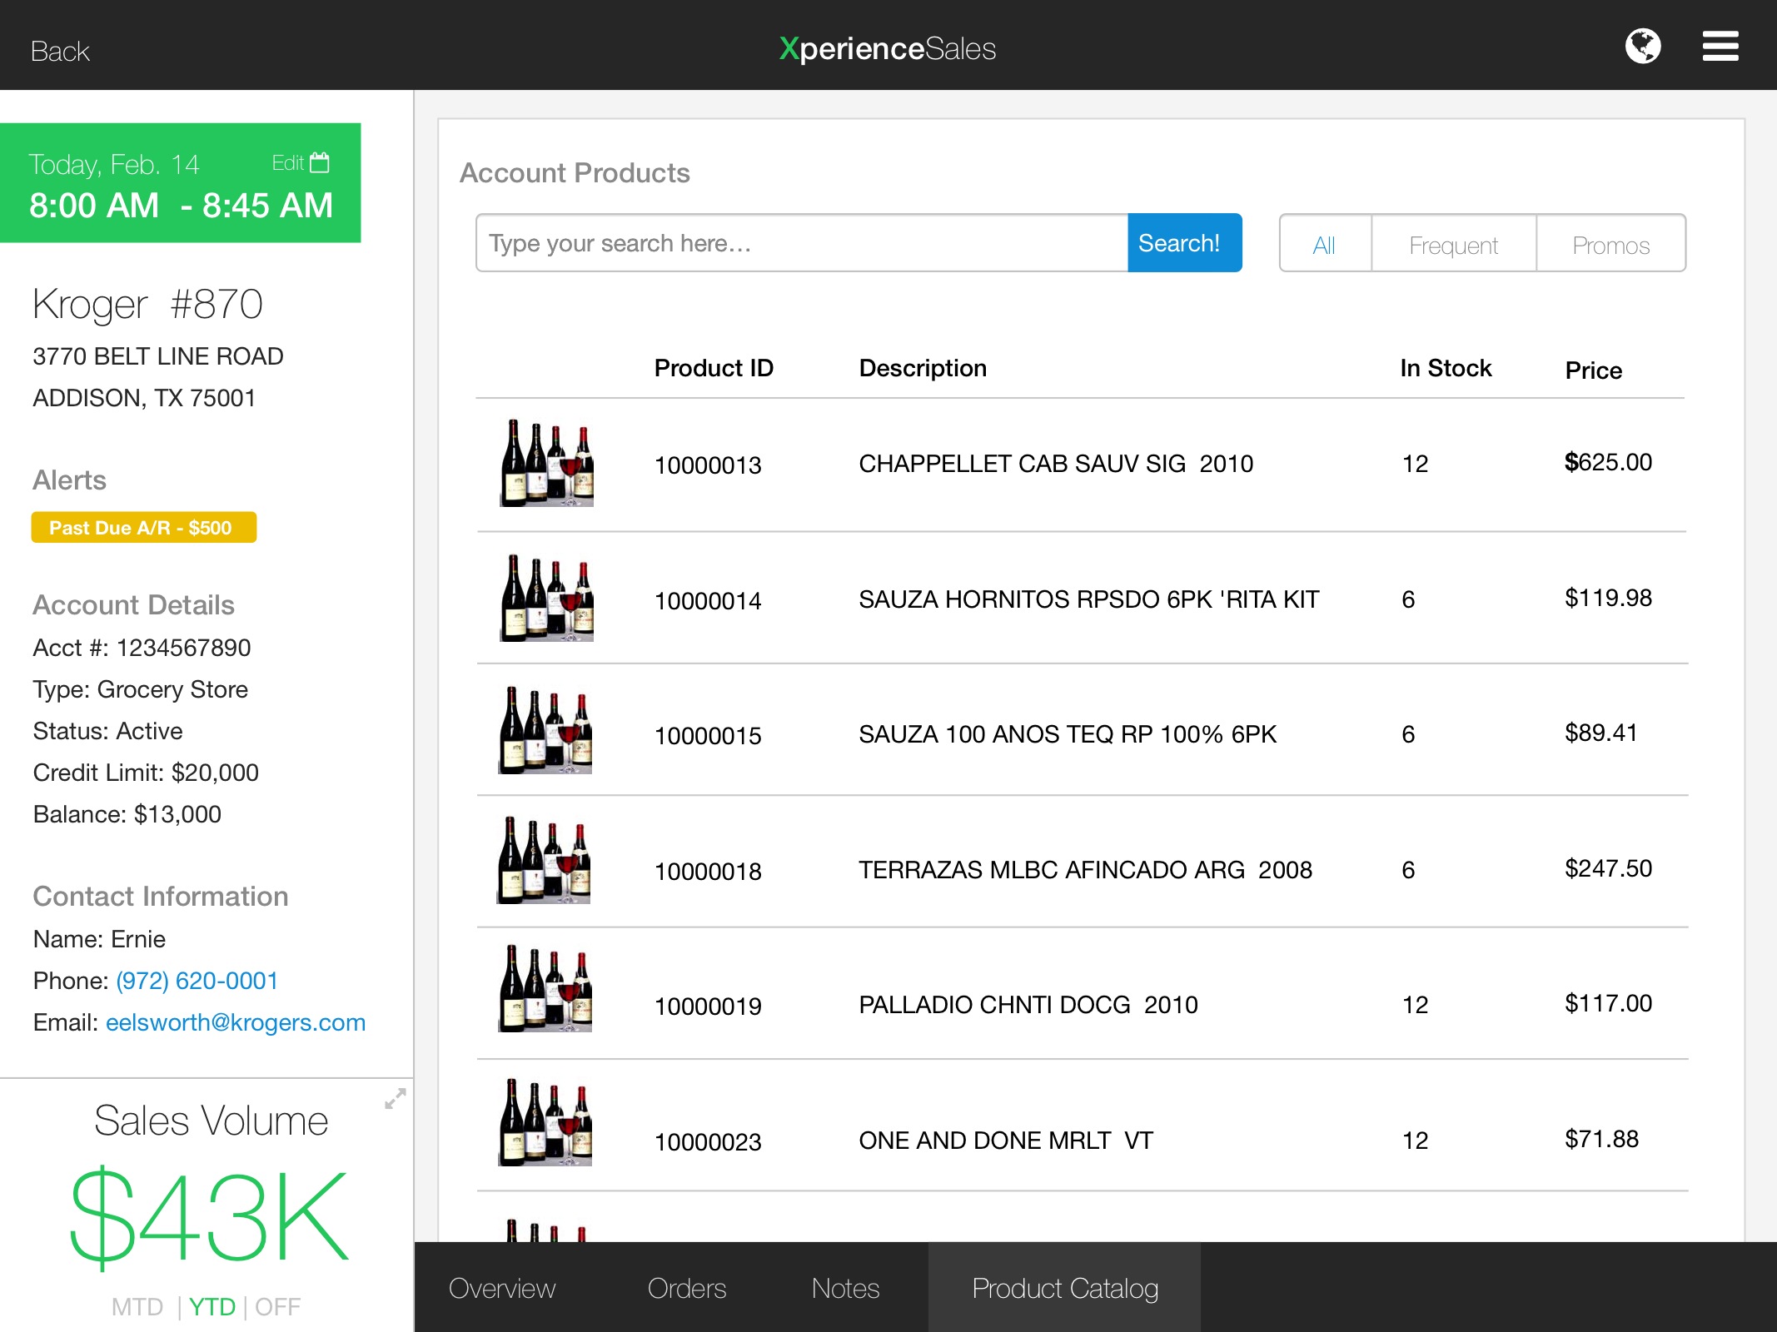Image resolution: width=1777 pixels, height=1332 pixels.
Task: Open thumbnail for product 10000014
Action: (546, 598)
